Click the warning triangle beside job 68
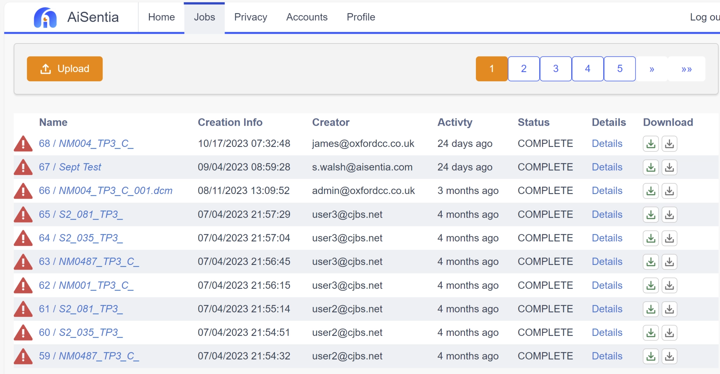 23,144
